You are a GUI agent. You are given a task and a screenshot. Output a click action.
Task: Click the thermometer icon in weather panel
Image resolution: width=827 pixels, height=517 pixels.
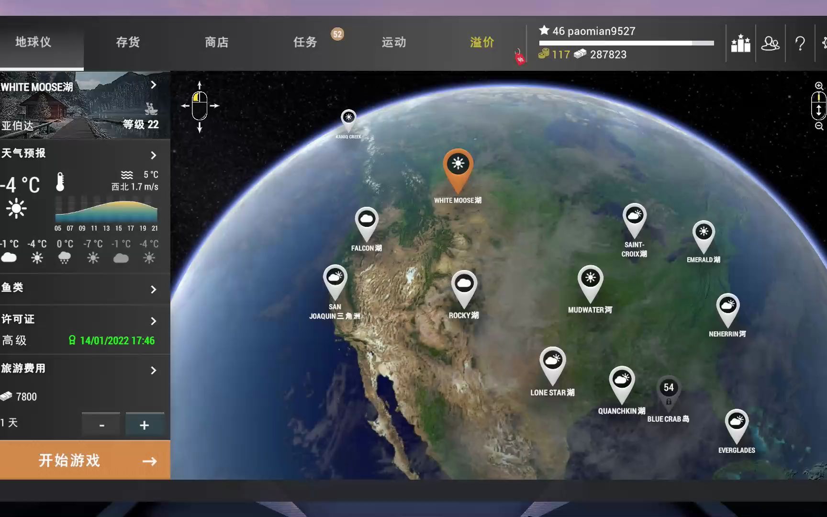click(x=60, y=182)
